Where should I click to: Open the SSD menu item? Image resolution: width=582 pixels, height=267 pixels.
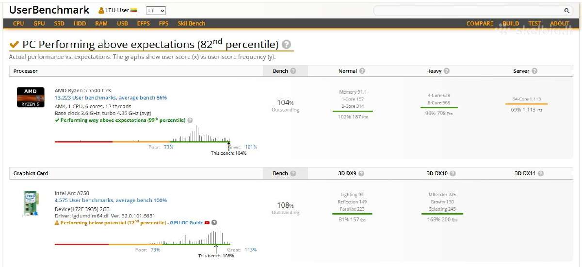click(x=59, y=23)
